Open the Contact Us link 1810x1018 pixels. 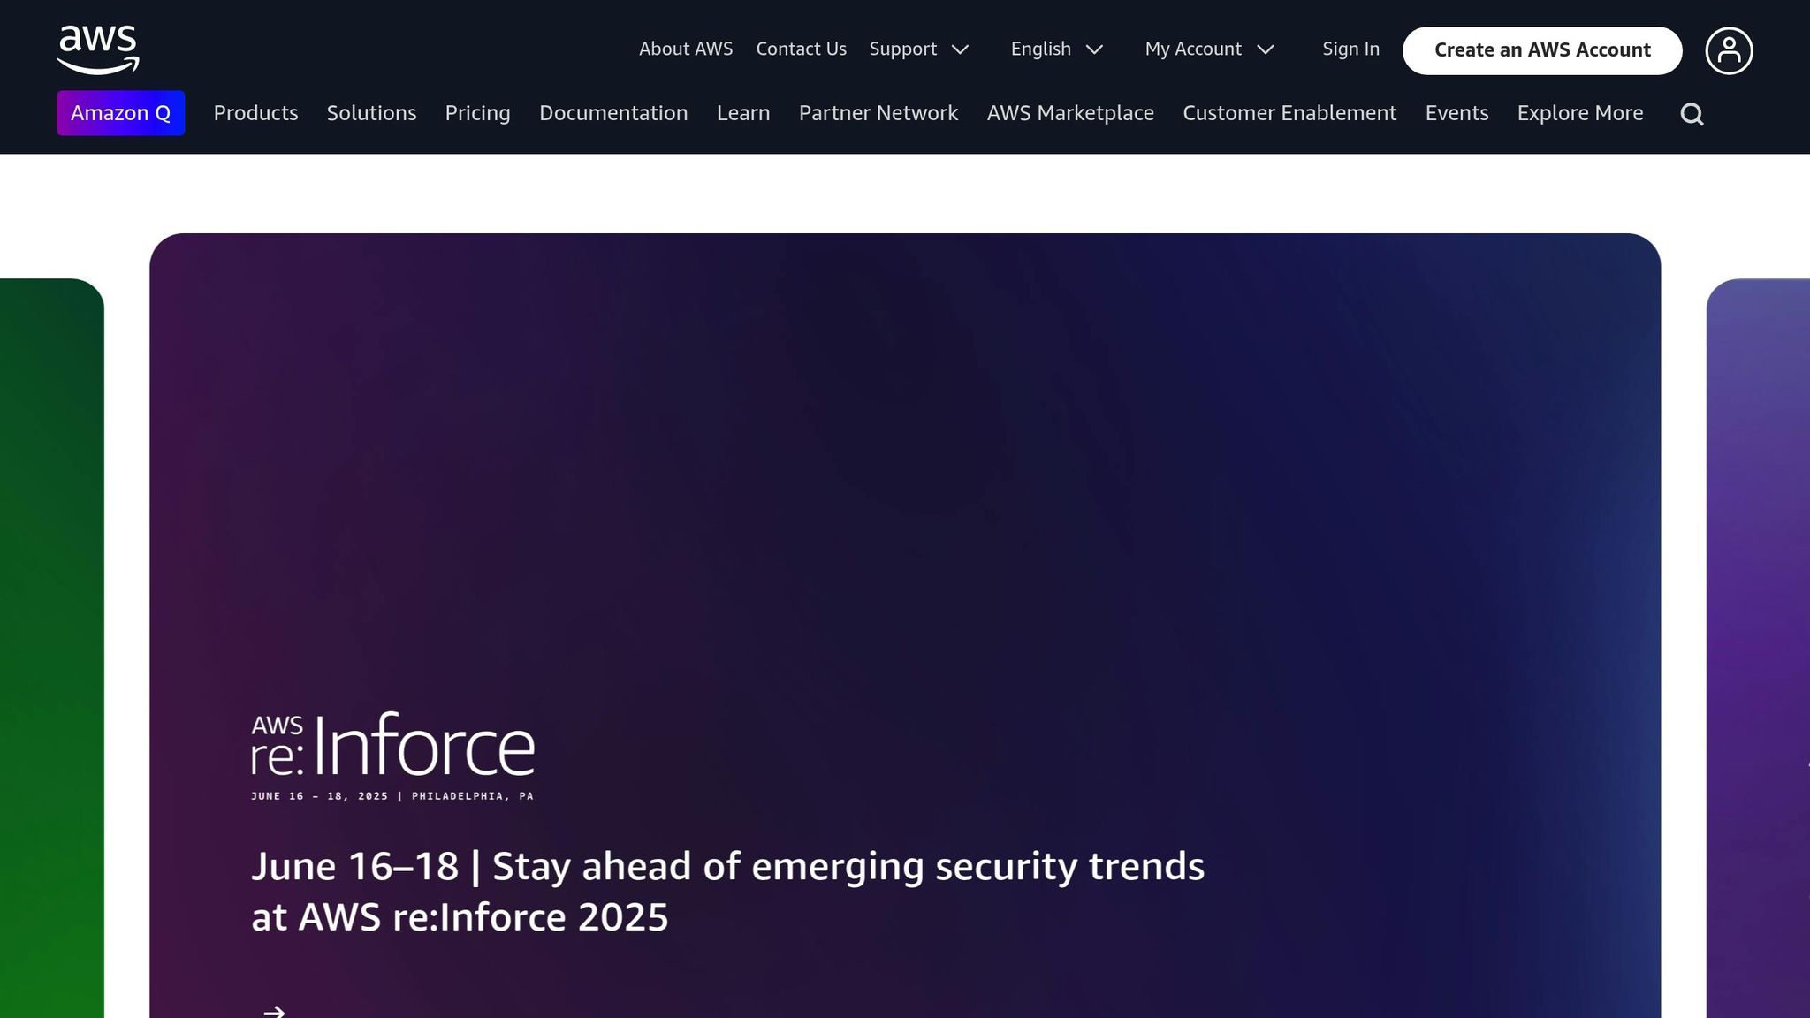[801, 49]
